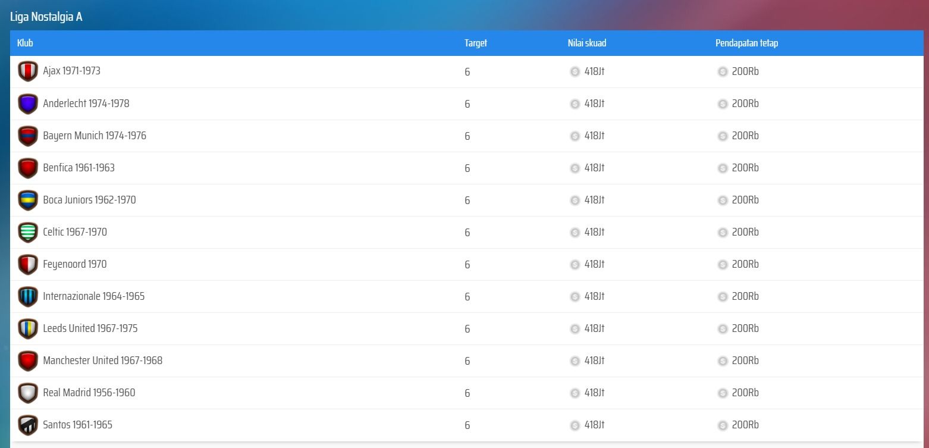Viewport: 929px width, 448px height.
Task: Click the target value 6 for Manchester United
Action: [467, 361]
